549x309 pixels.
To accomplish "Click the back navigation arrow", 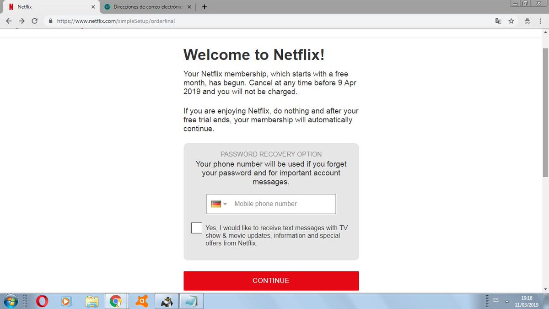I will point(8,21).
